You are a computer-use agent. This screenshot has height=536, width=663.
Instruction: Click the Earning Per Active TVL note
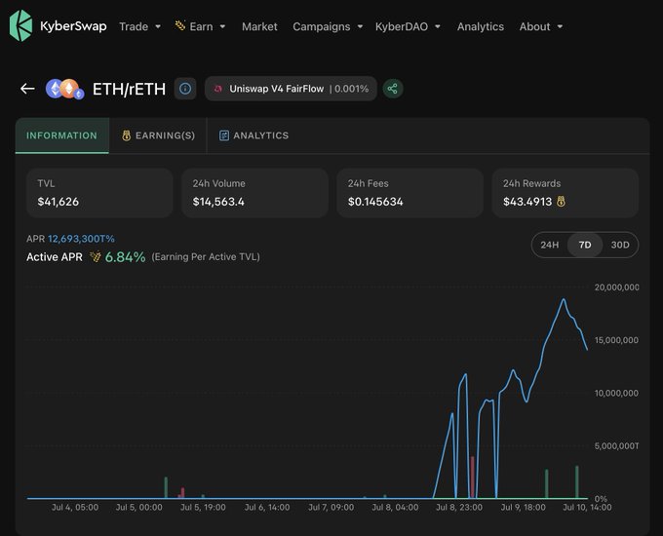pyautogui.click(x=206, y=256)
